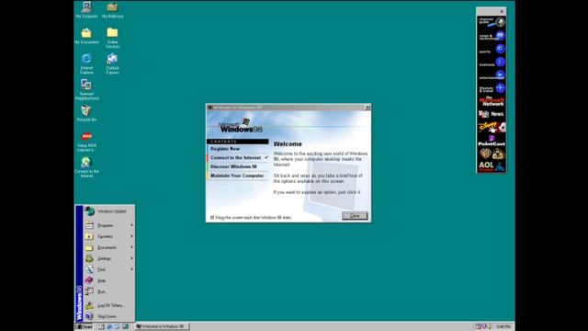Viewport: 588px width, 331px height.
Task: Open the PointCast channel
Action: [492, 141]
